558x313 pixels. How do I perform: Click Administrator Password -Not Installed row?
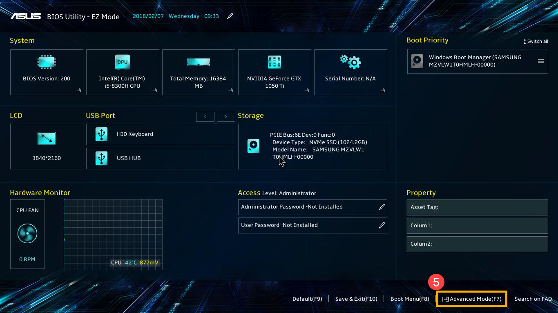312,207
